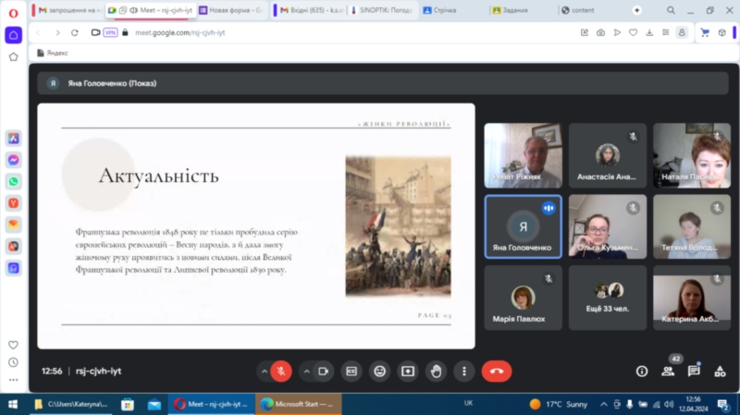Raise your hand in the meeting

tap(436, 371)
